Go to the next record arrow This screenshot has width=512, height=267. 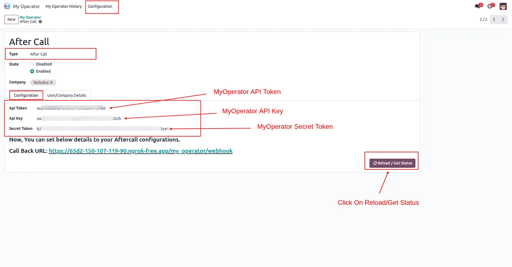coord(503,20)
